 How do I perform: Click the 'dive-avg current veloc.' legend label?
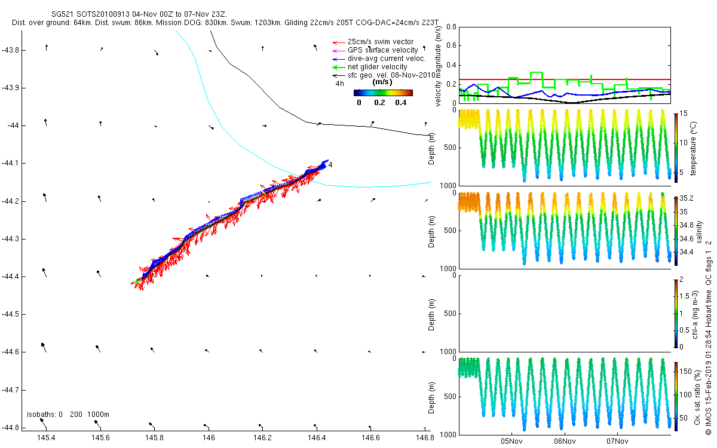click(x=387, y=59)
